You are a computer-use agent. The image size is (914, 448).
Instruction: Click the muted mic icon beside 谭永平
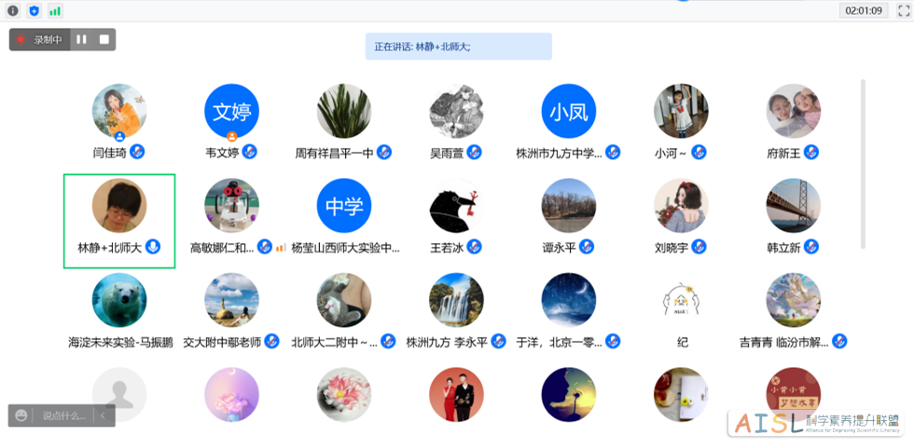587,247
